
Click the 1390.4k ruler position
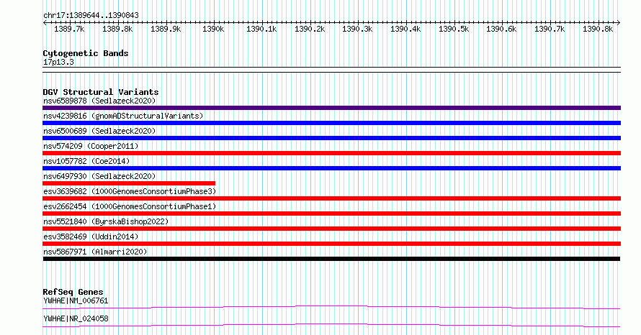[x=405, y=29]
